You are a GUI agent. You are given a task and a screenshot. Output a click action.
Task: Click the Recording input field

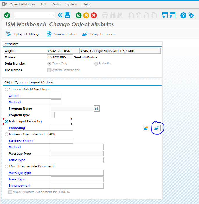point(62,128)
